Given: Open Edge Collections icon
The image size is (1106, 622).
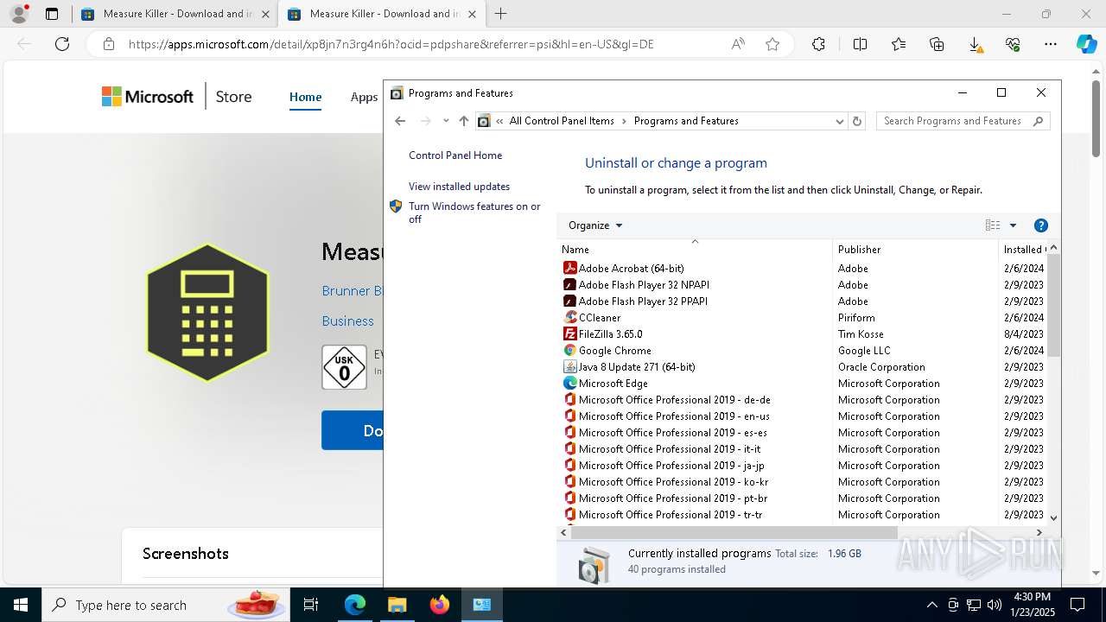Looking at the screenshot, I should tap(937, 44).
